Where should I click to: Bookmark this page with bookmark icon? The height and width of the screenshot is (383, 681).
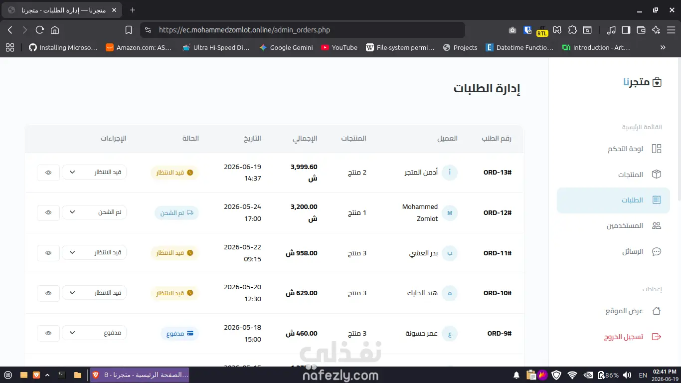(129, 30)
